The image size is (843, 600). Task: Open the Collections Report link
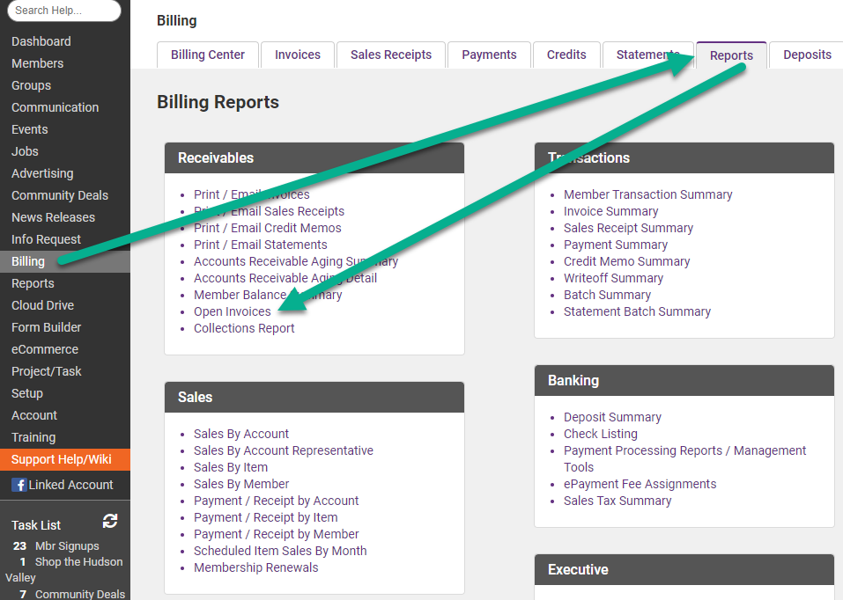point(244,328)
